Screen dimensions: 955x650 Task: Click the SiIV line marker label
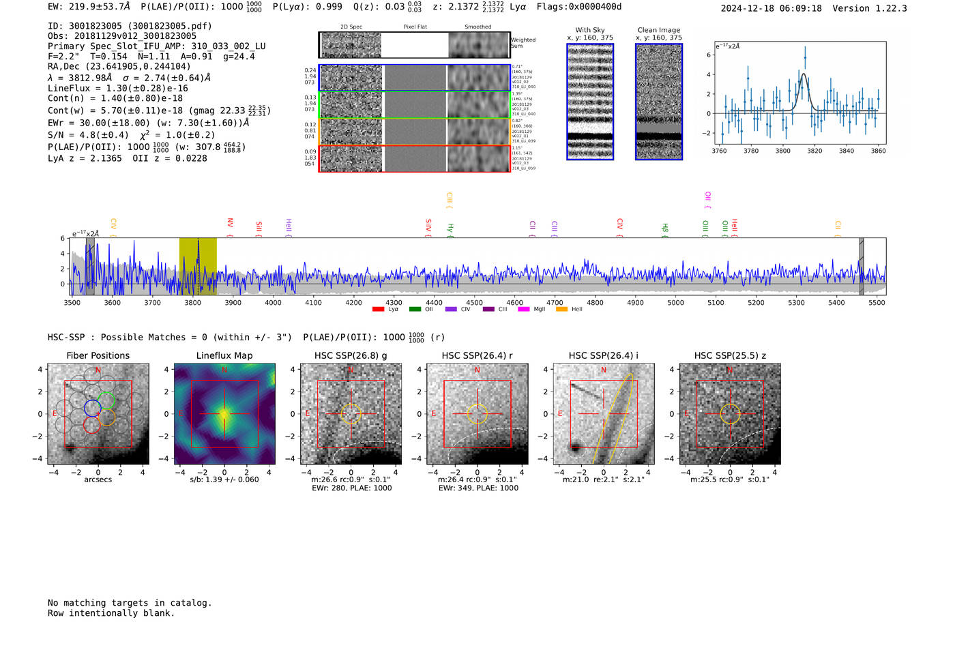428,227
